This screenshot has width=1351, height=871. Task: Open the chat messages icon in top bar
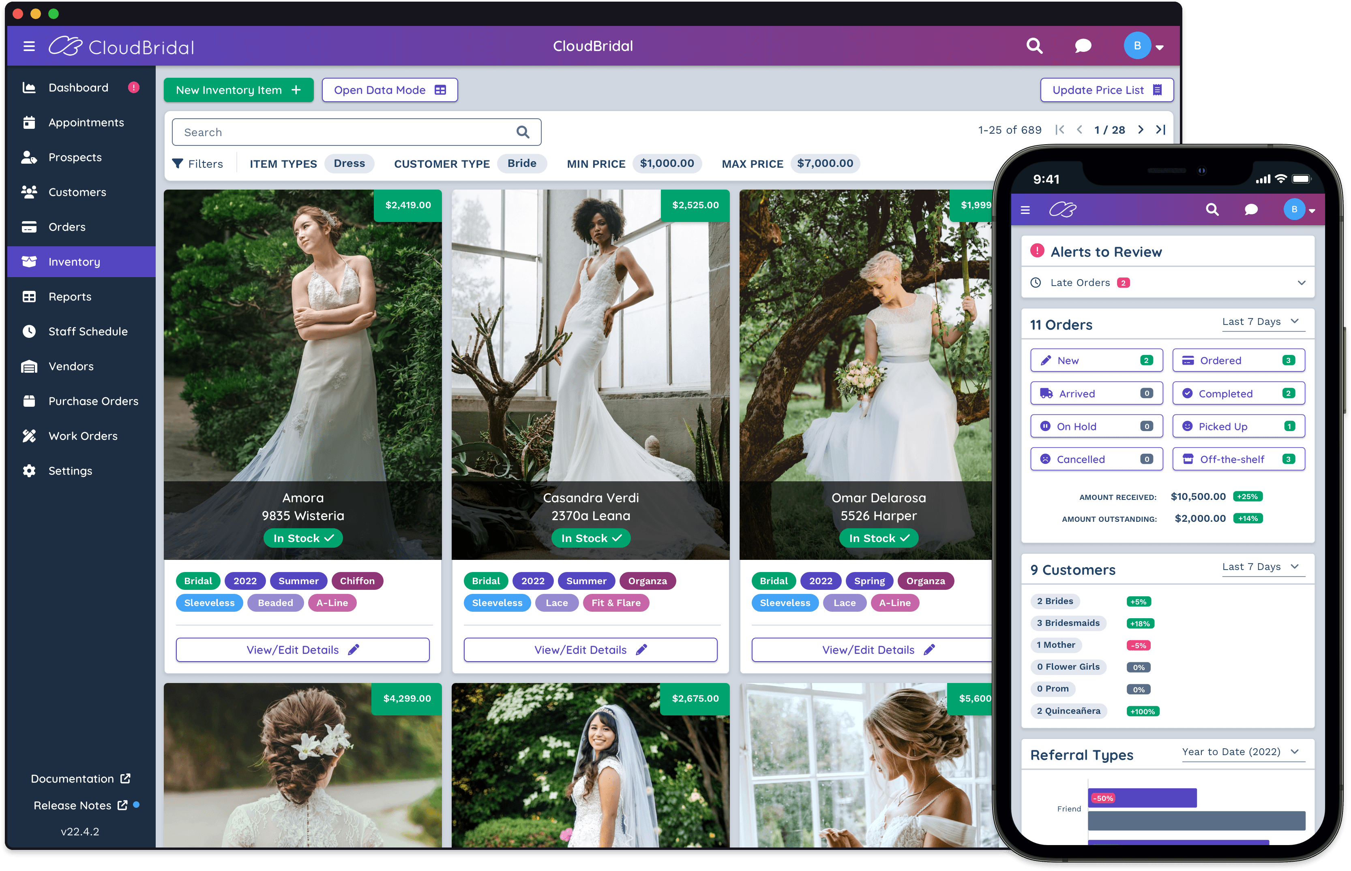click(1082, 46)
